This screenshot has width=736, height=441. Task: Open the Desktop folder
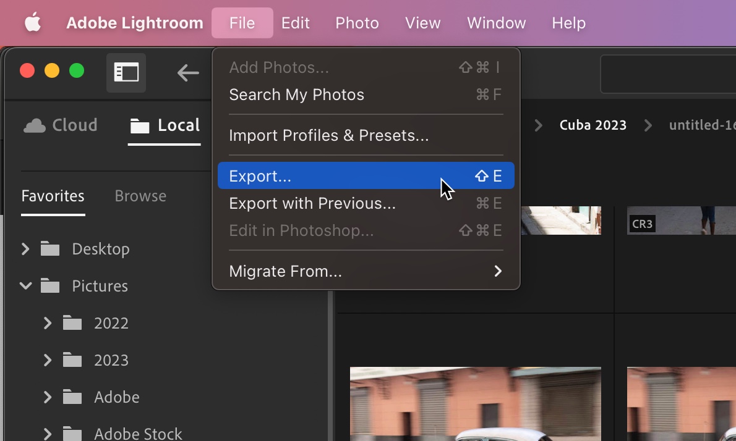pyautogui.click(x=99, y=249)
